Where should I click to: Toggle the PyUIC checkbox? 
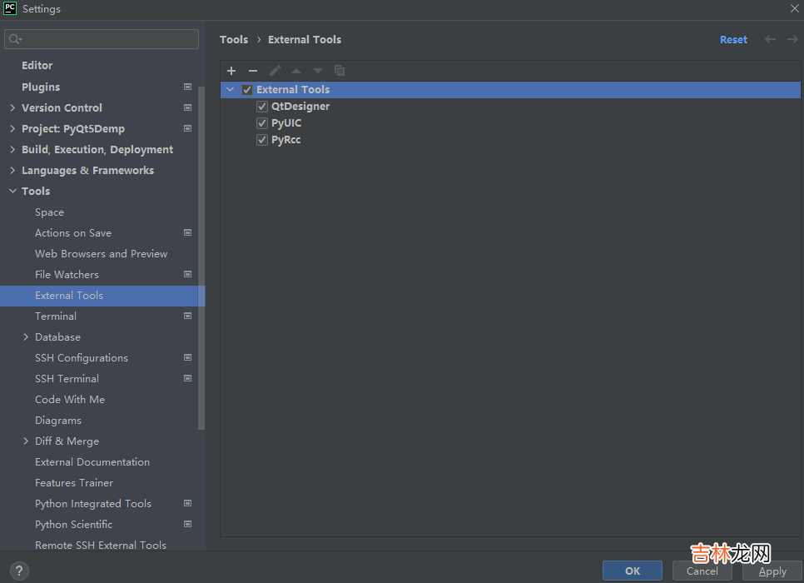[x=262, y=123]
